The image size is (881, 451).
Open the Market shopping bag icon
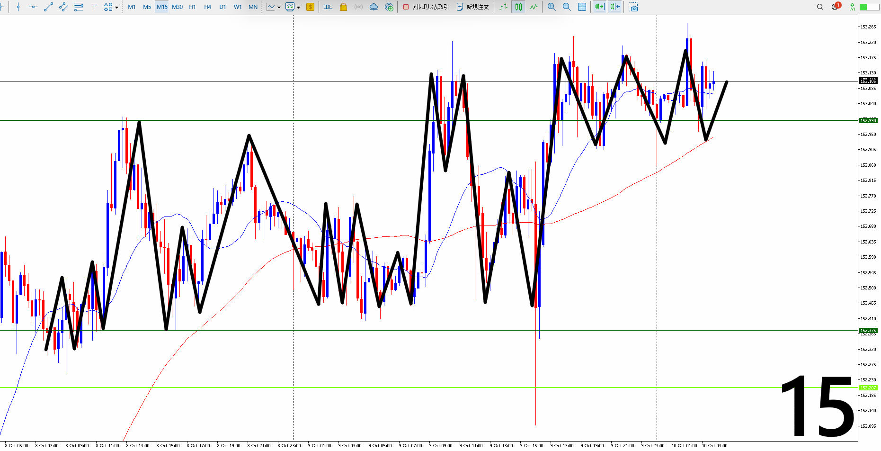pyautogui.click(x=343, y=7)
